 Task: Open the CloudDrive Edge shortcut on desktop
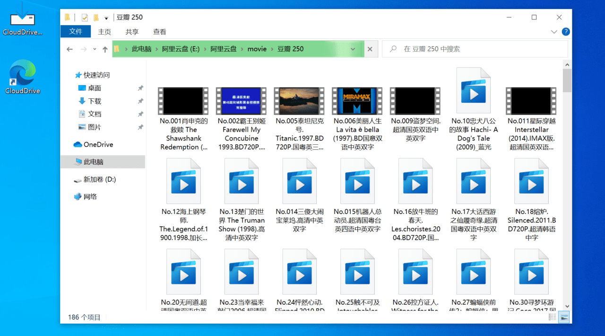point(22,77)
